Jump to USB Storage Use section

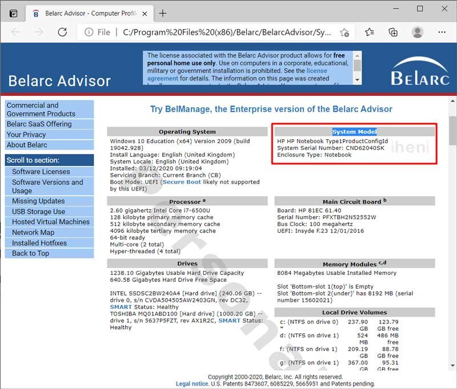click(49, 212)
